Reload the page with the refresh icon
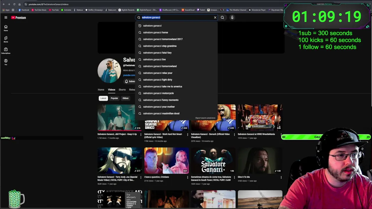 [x=14, y=4]
